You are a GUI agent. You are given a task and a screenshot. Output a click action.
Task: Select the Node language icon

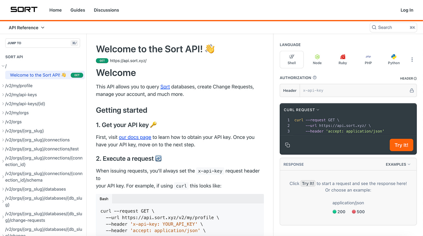(x=317, y=60)
